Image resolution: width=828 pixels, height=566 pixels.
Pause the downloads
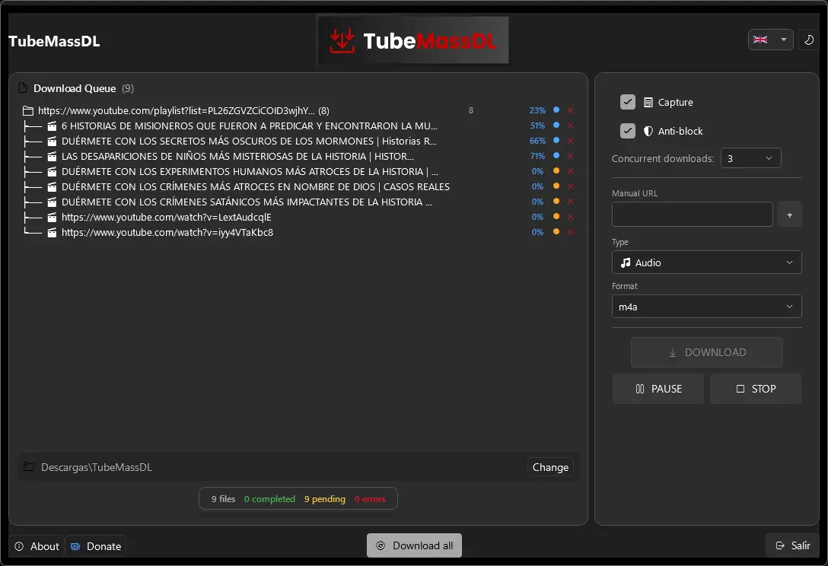(x=658, y=390)
